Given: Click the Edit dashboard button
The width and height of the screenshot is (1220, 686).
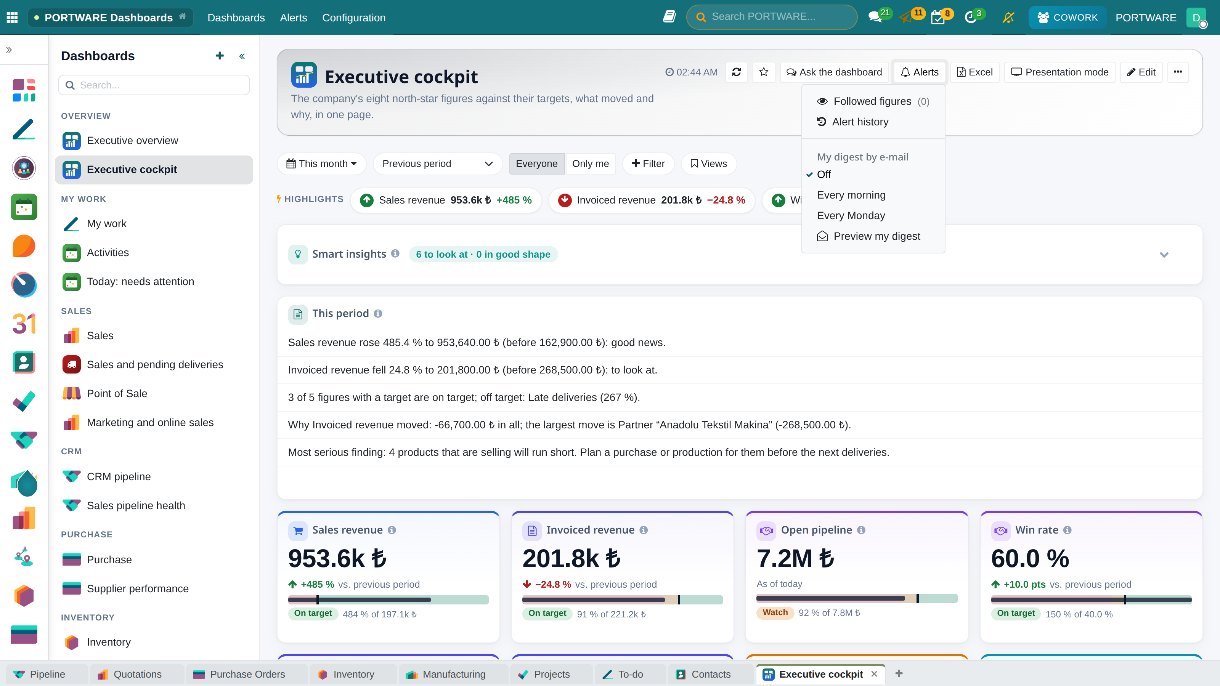Looking at the screenshot, I should tap(1141, 72).
